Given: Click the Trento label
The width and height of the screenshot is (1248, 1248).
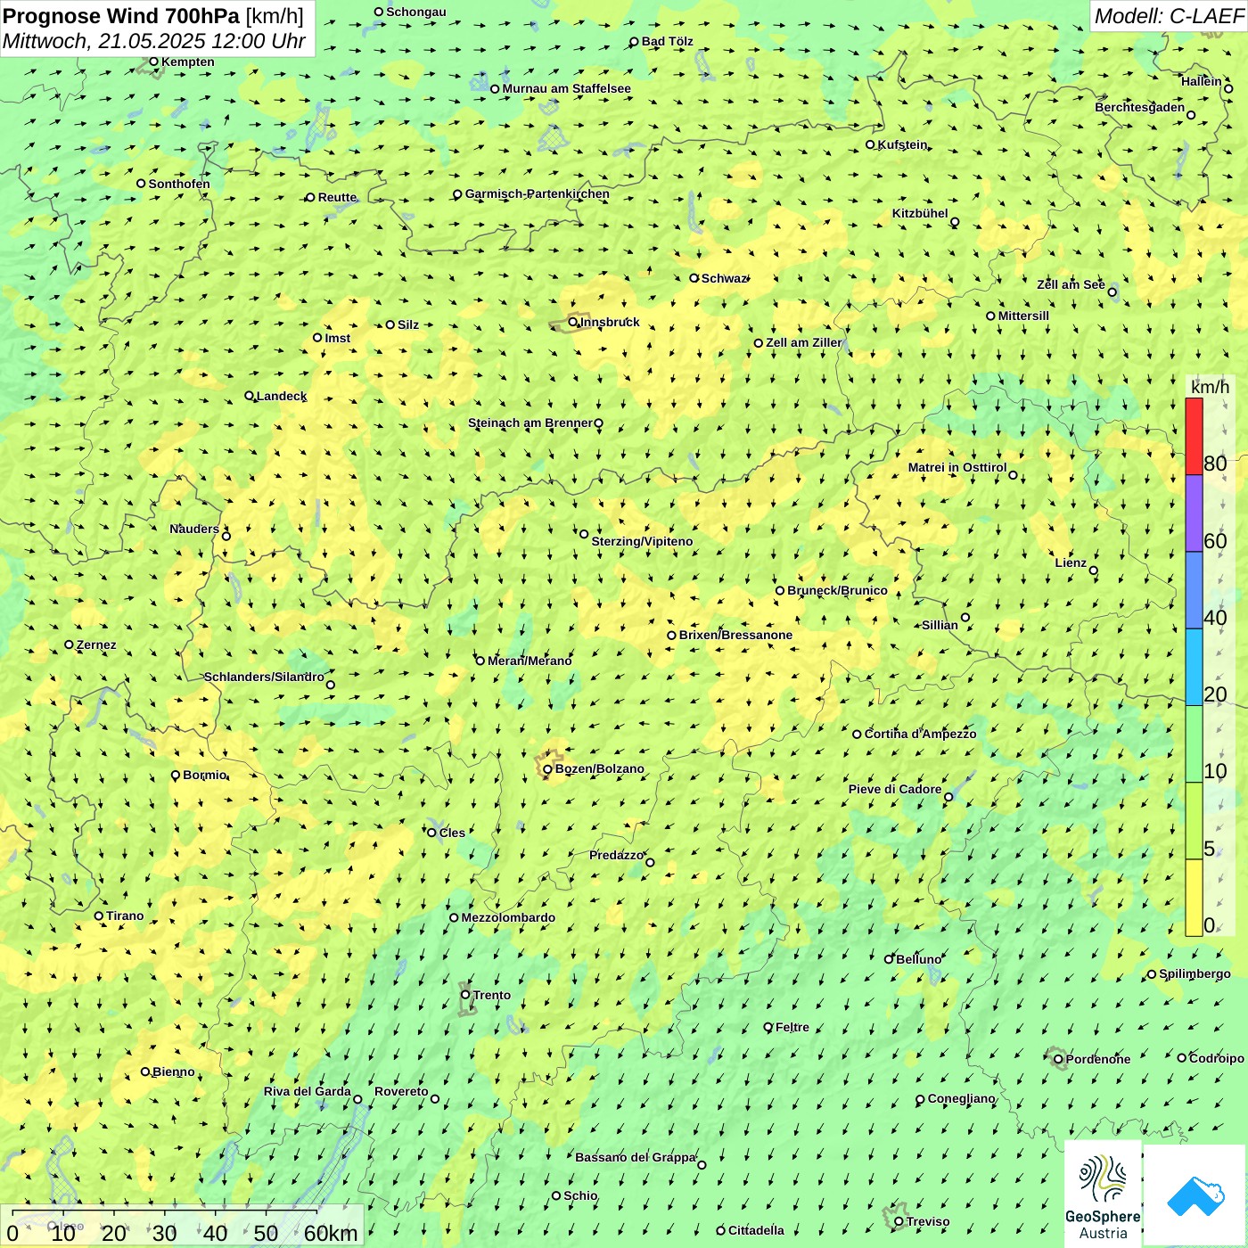Looking at the screenshot, I should point(492,995).
